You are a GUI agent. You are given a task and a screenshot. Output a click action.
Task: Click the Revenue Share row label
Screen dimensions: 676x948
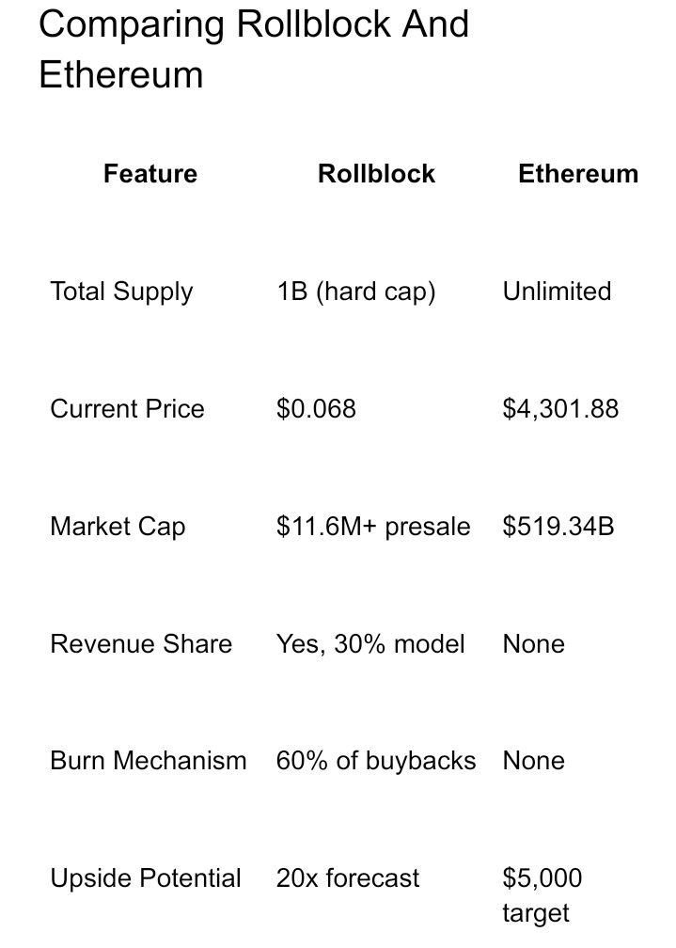tap(141, 644)
